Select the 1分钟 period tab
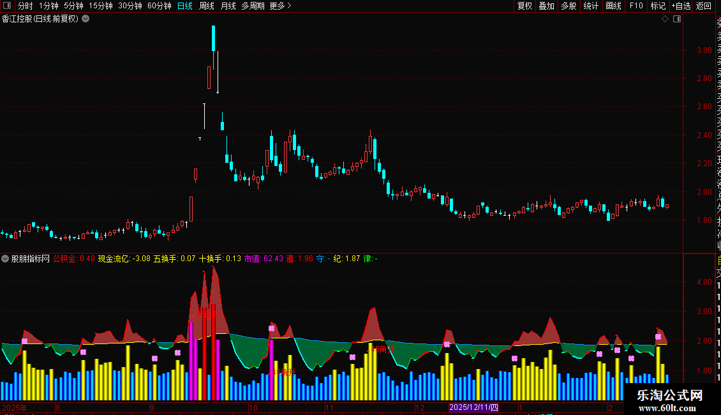Image resolution: width=721 pixels, height=415 pixels. click(x=48, y=6)
